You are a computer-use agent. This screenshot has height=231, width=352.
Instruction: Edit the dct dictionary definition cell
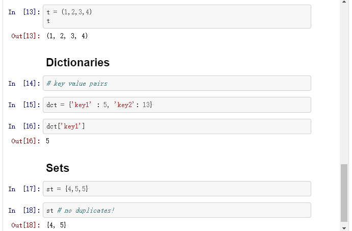click(x=178, y=105)
